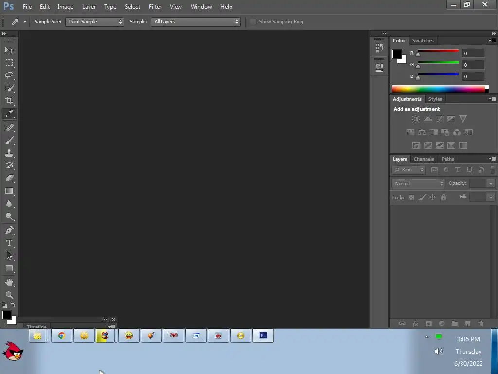Open the Image menu

tap(66, 7)
